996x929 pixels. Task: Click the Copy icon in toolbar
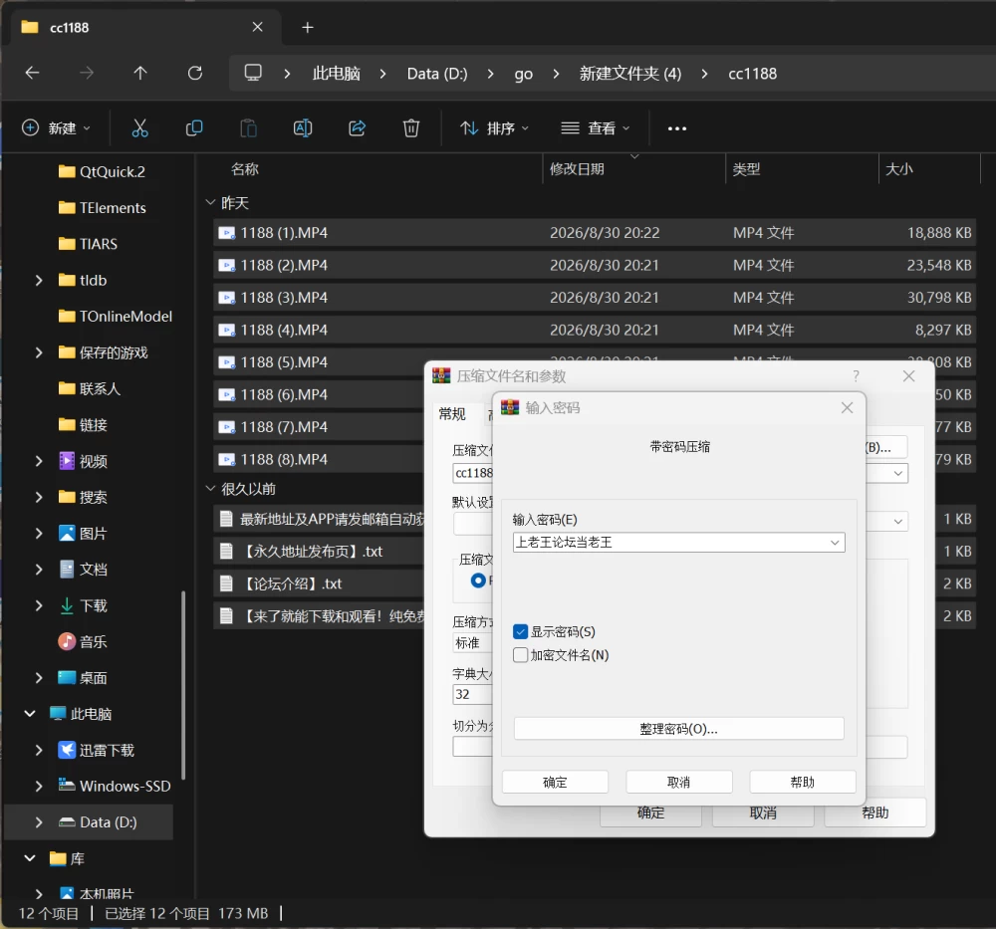[x=194, y=128]
